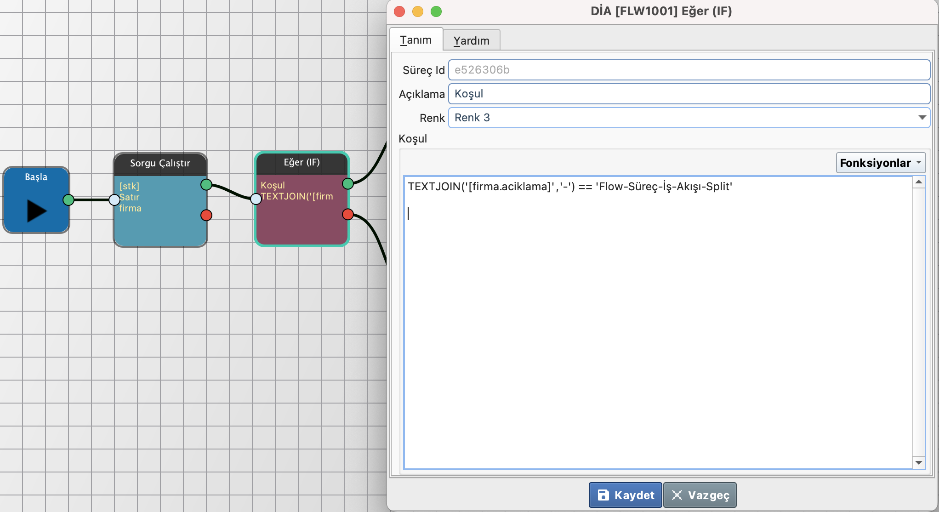Image resolution: width=939 pixels, height=512 pixels.
Task: Click scrollbar up arrow in Koşul editor
Action: point(919,182)
